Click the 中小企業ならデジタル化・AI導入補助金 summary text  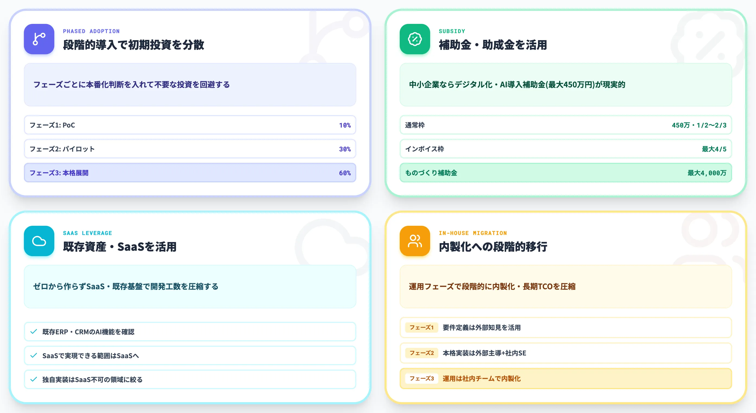(x=517, y=84)
